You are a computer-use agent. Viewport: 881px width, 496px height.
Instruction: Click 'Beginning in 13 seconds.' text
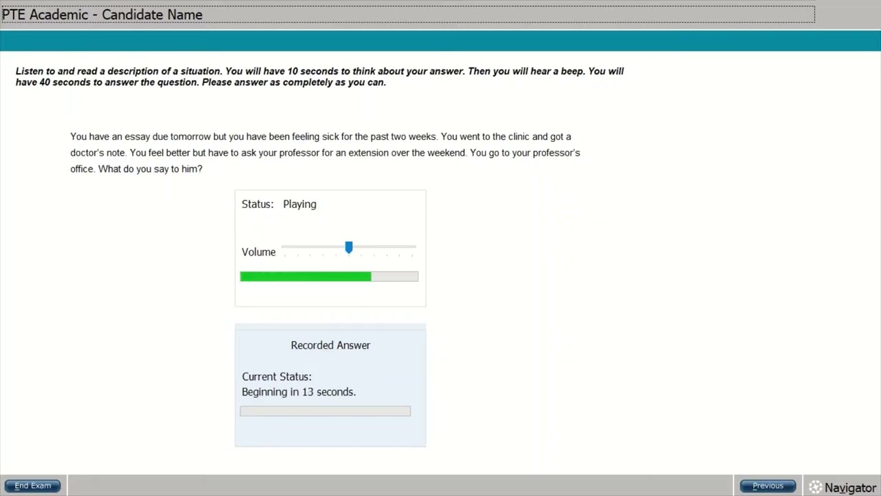click(299, 392)
